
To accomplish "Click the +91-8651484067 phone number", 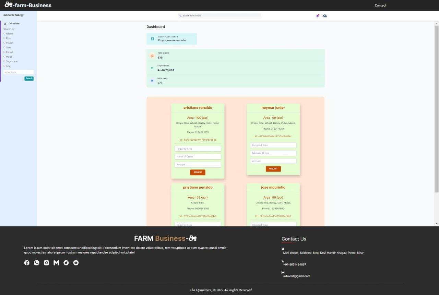I will click(x=295, y=264).
